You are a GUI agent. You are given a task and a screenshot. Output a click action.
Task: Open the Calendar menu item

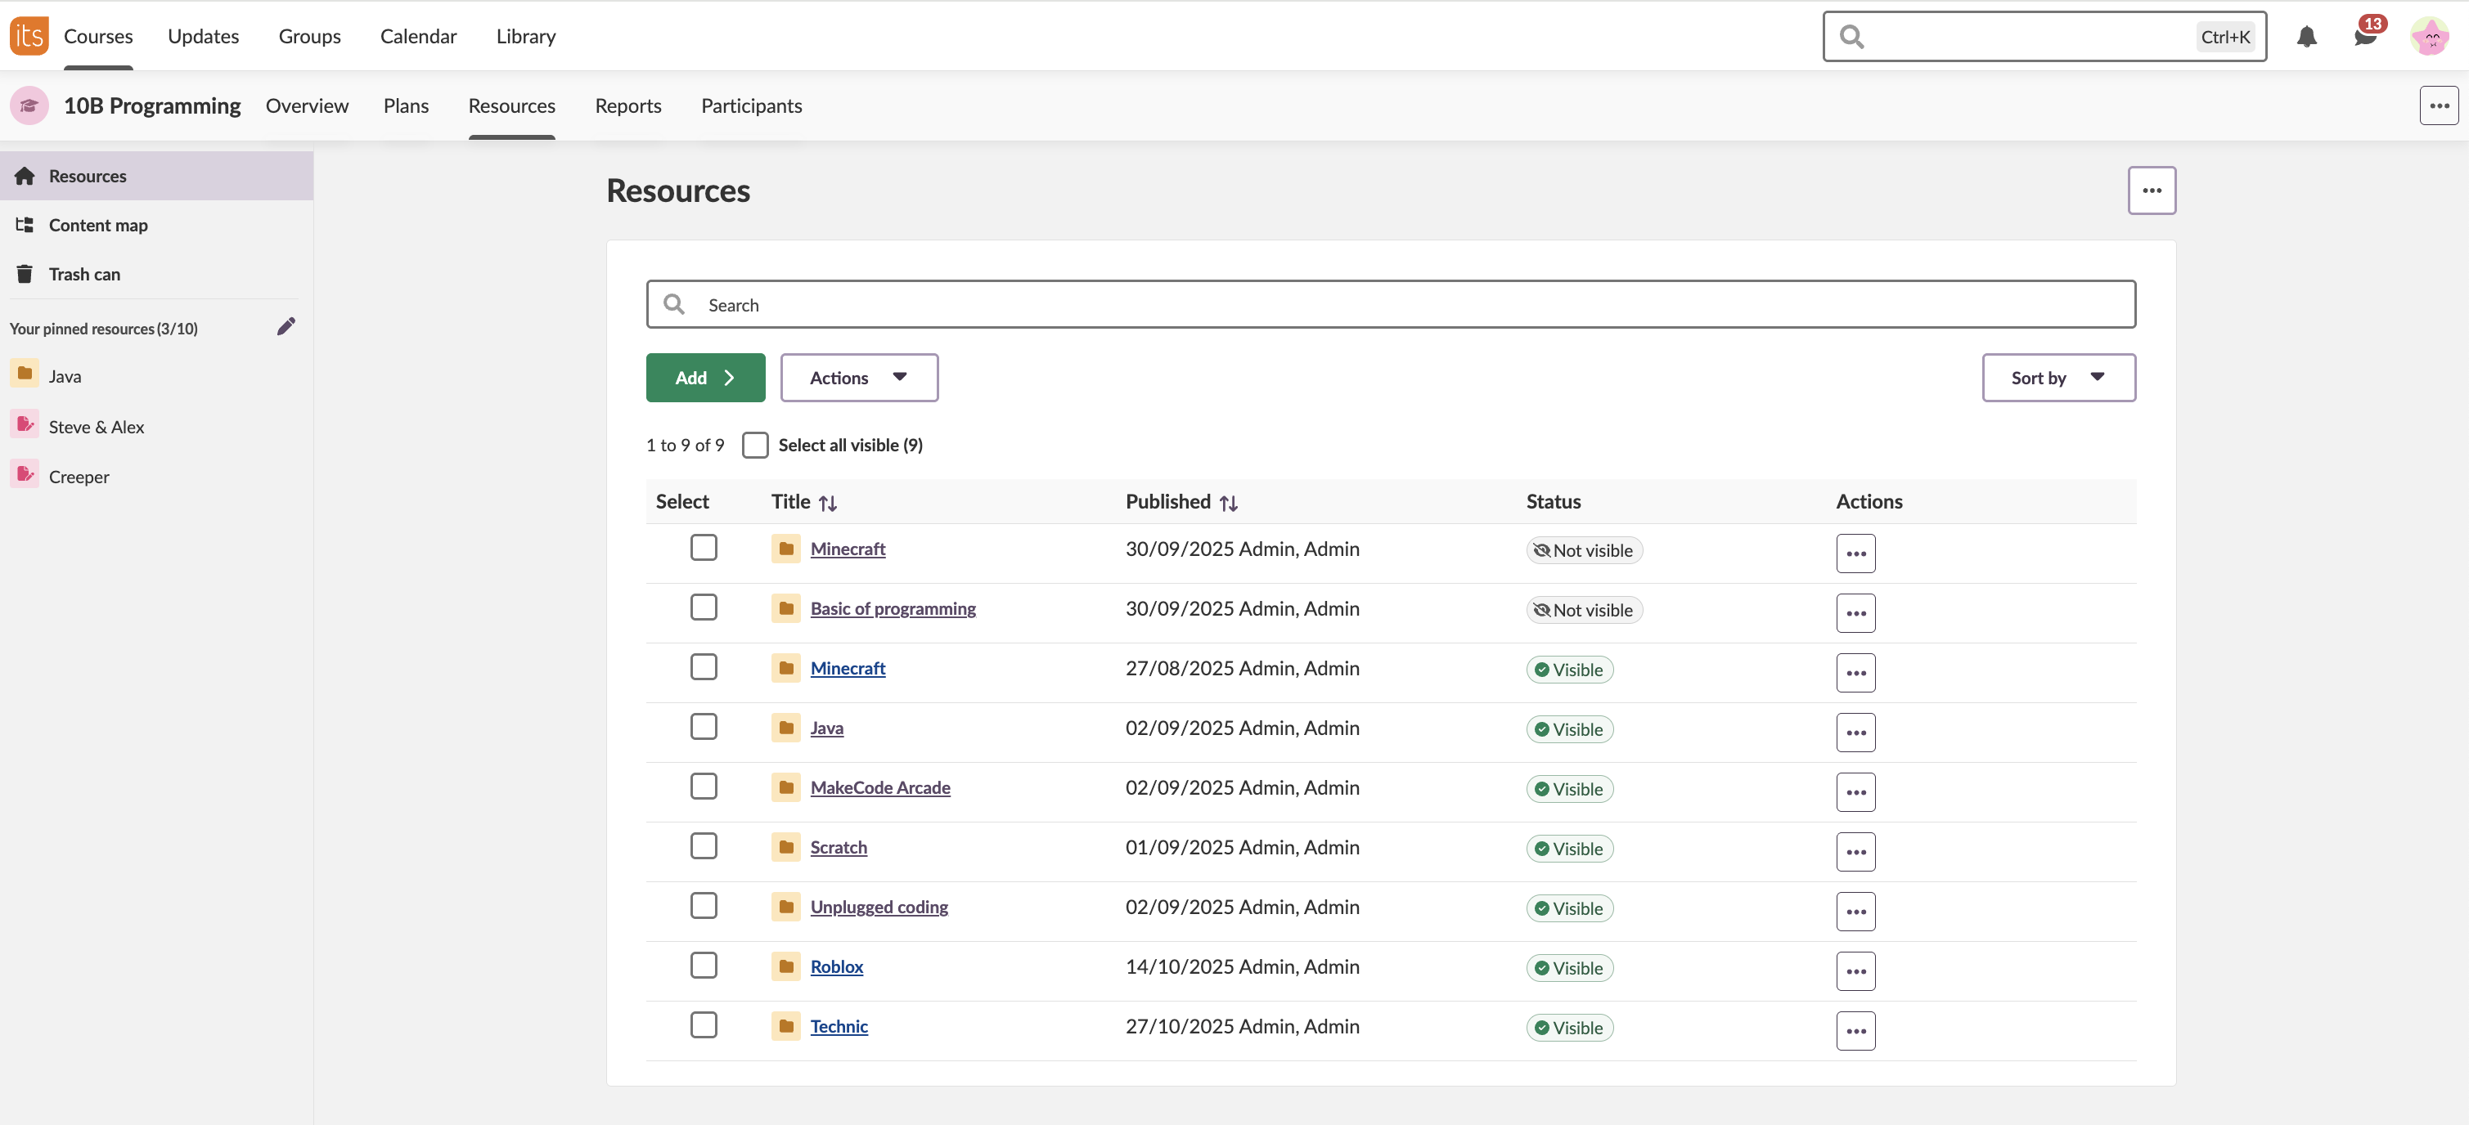pyautogui.click(x=418, y=37)
